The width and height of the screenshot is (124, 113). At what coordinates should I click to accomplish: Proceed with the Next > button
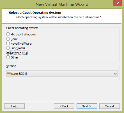click(87, 106)
